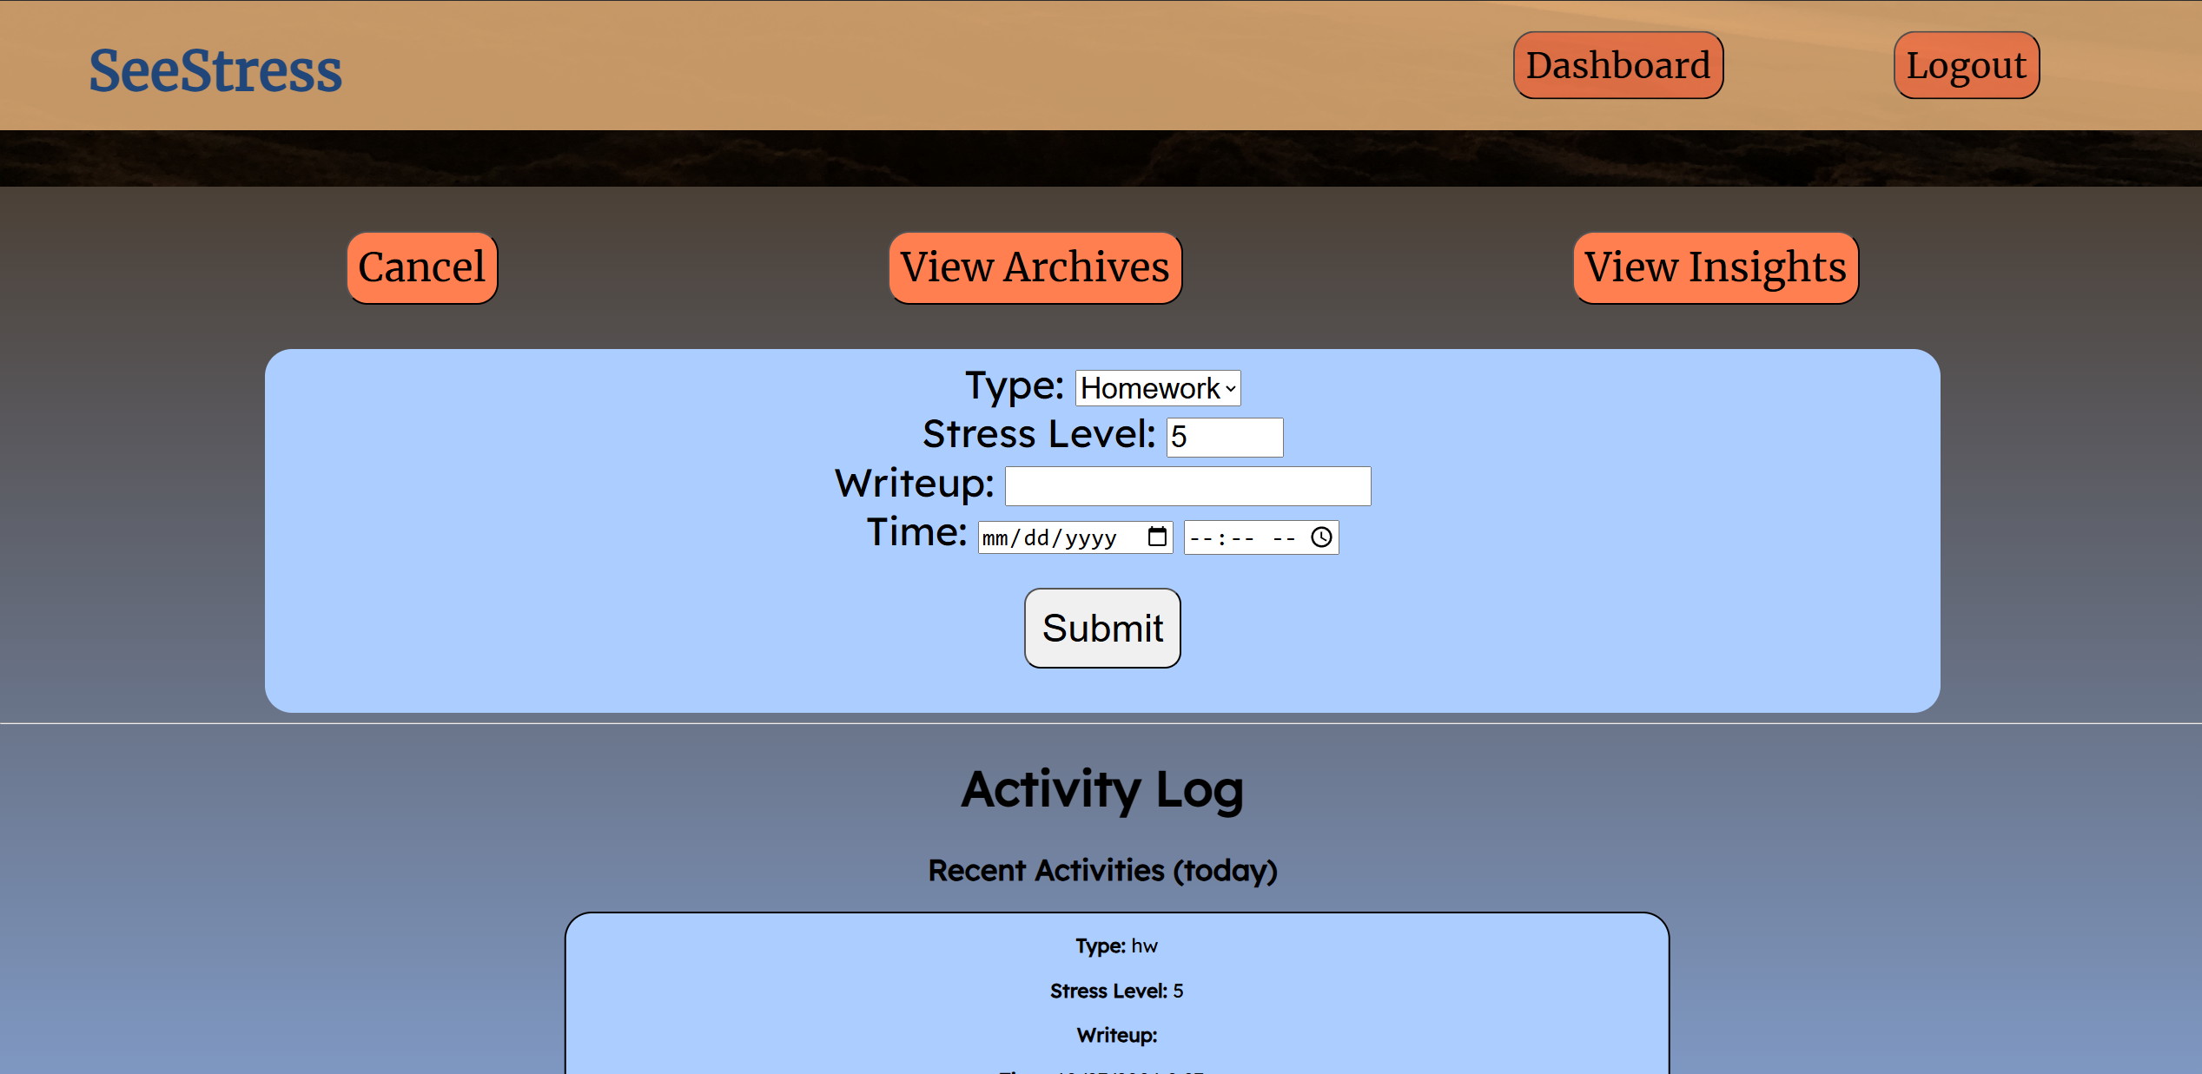The height and width of the screenshot is (1074, 2202).
Task: Open View Insights
Action: (1715, 267)
